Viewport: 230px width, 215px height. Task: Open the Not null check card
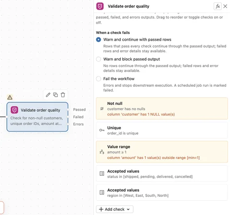[162, 109]
